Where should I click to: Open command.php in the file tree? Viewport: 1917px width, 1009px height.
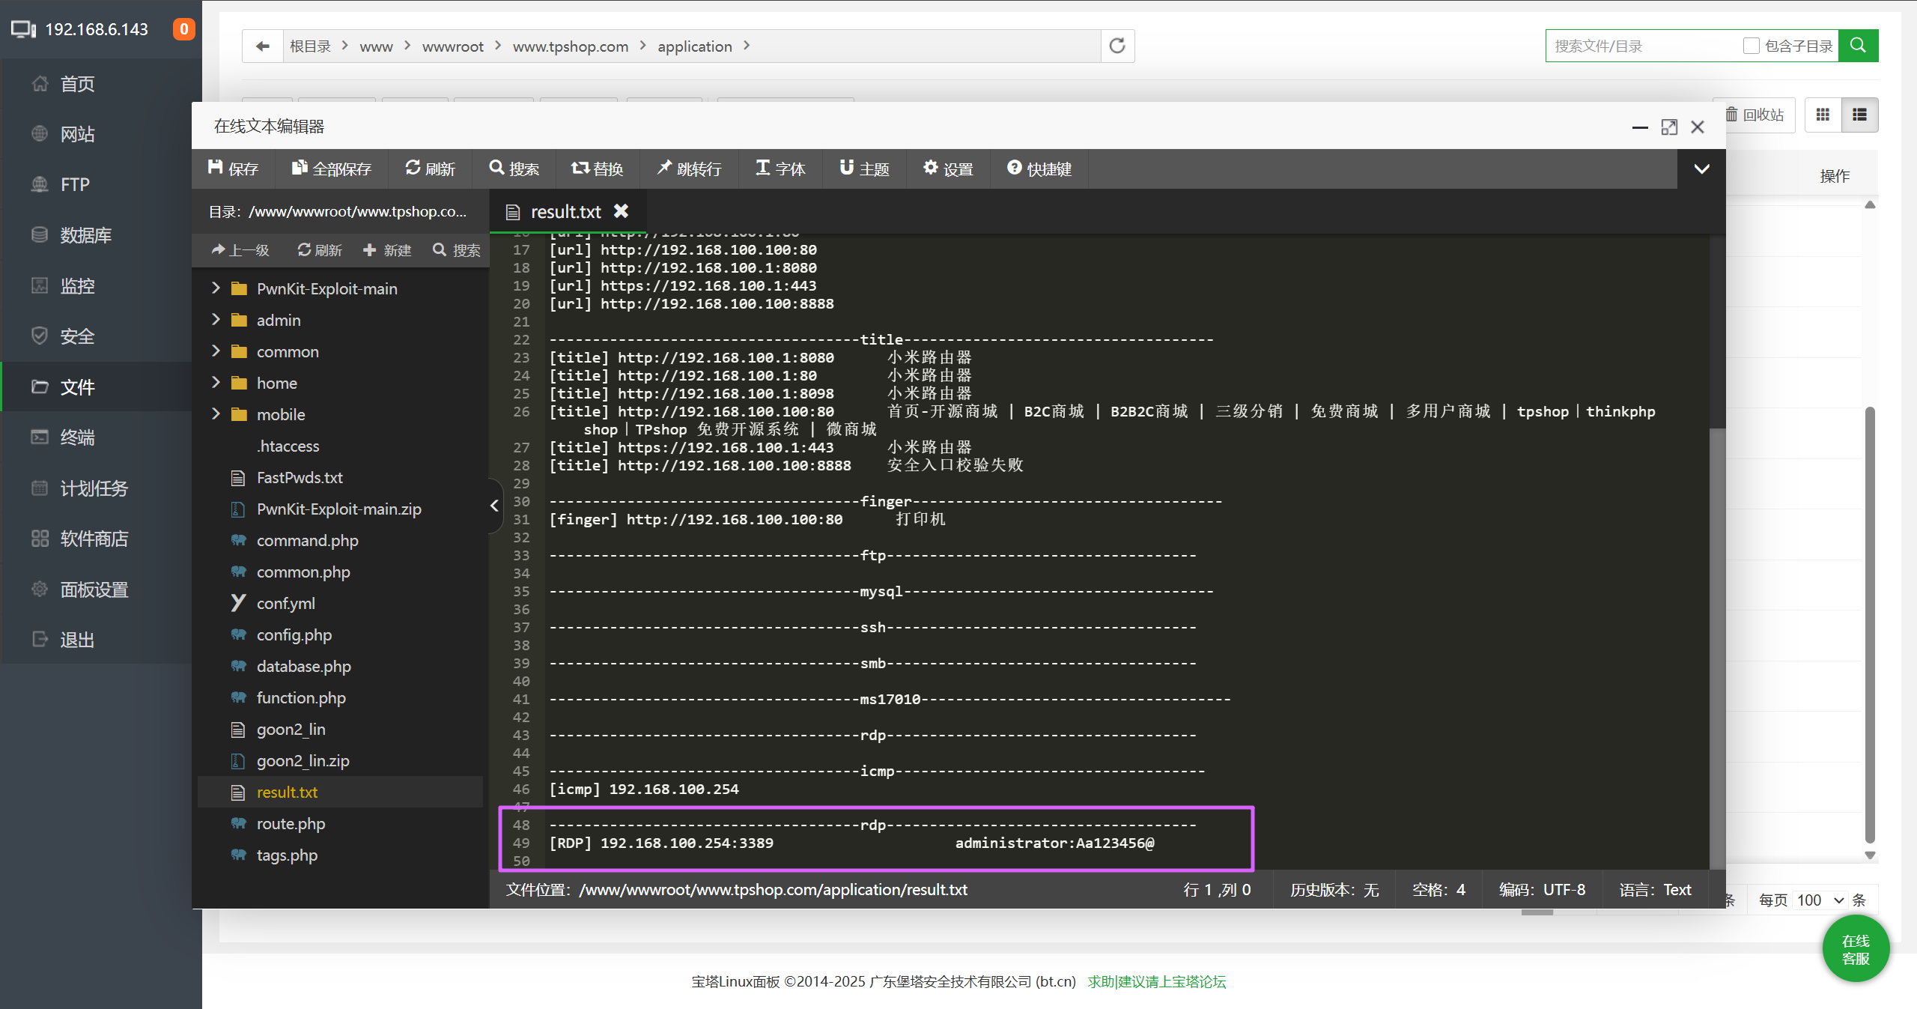click(x=307, y=540)
